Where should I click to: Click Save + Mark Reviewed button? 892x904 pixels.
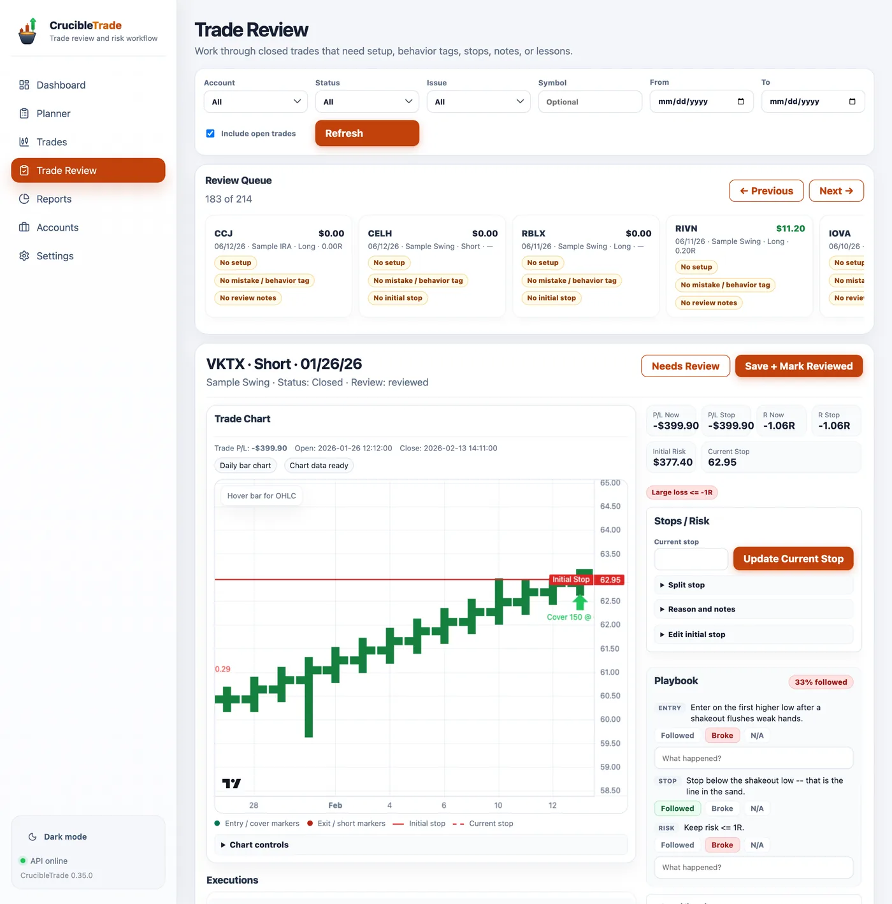point(798,366)
